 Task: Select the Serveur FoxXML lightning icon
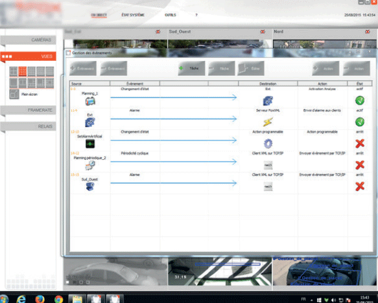point(268,122)
